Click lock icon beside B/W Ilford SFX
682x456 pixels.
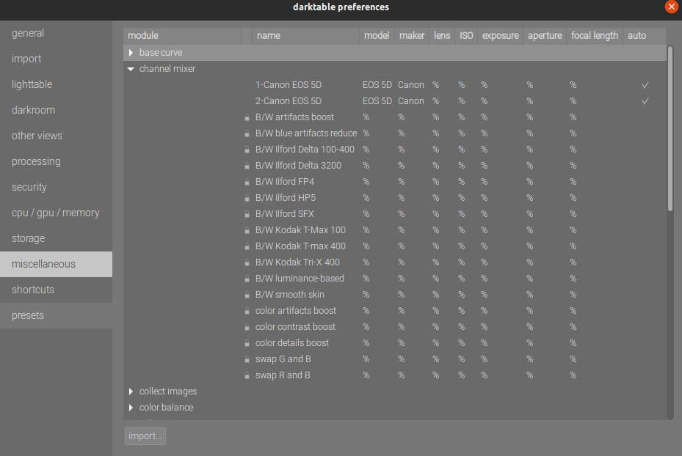247,214
